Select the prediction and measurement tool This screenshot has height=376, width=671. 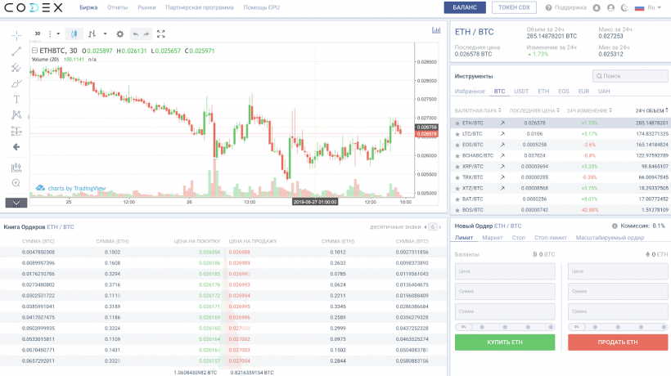tap(16, 131)
